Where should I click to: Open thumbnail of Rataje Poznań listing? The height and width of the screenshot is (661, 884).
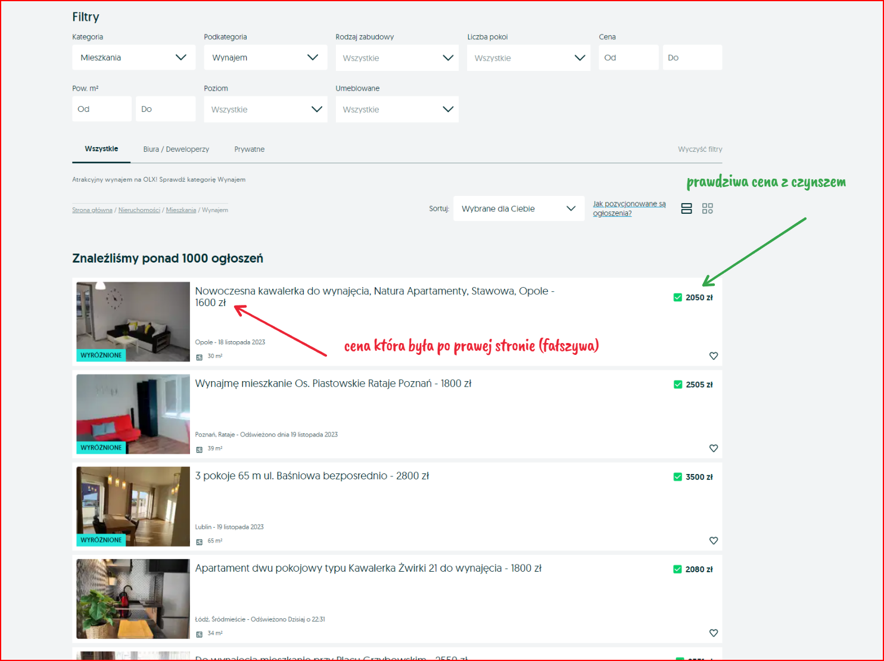pos(133,414)
